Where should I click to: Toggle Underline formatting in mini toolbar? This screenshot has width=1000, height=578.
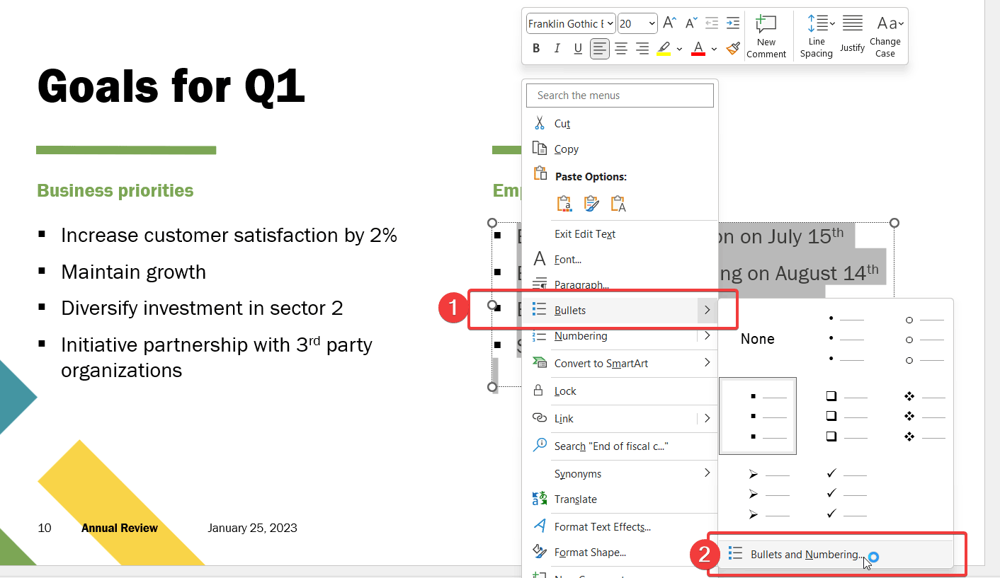(x=578, y=48)
